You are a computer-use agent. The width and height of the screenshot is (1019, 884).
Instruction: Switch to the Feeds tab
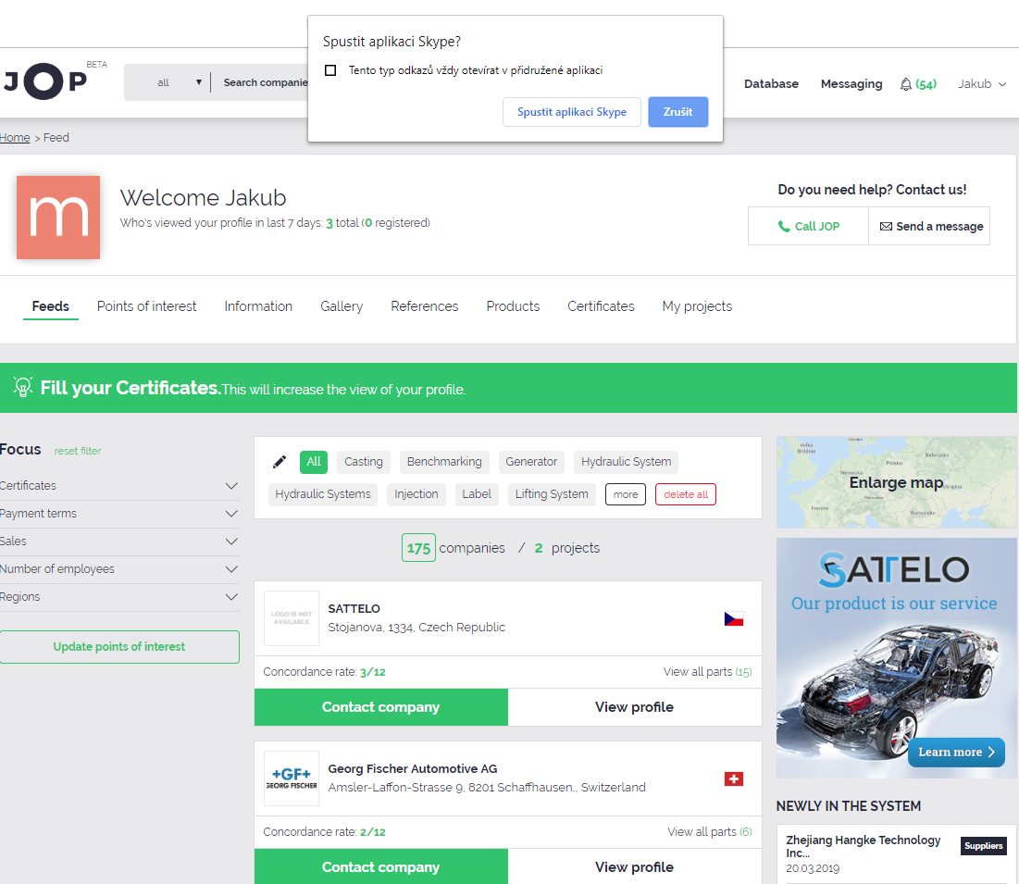[51, 306]
